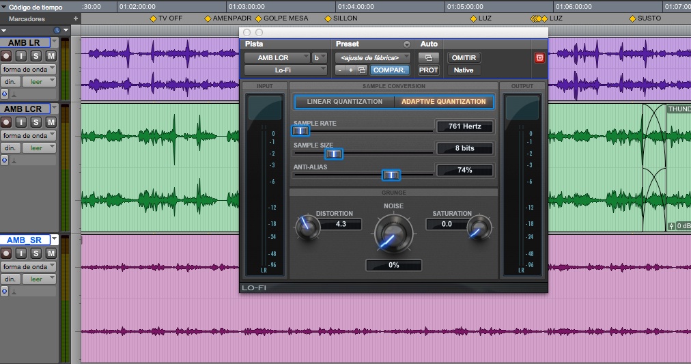Viewport: 691px width, 364px height.
Task: Click the record-enable button on AMB LR track
Action: (8, 56)
